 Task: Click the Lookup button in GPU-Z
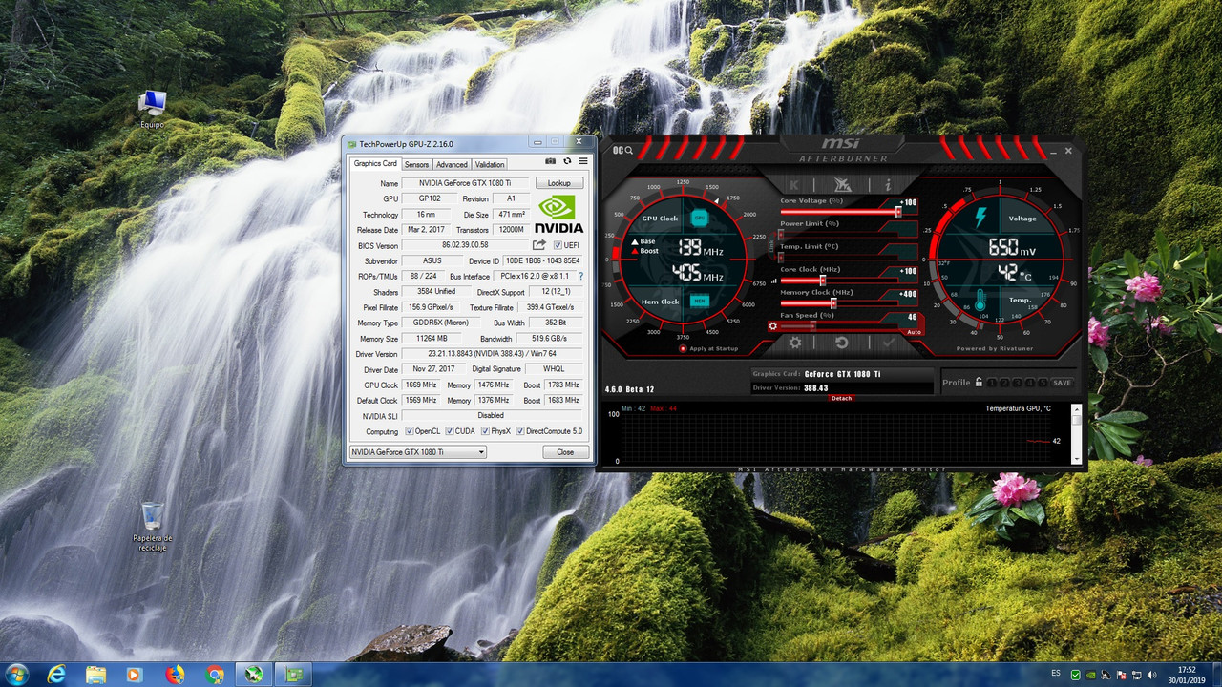(559, 182)
